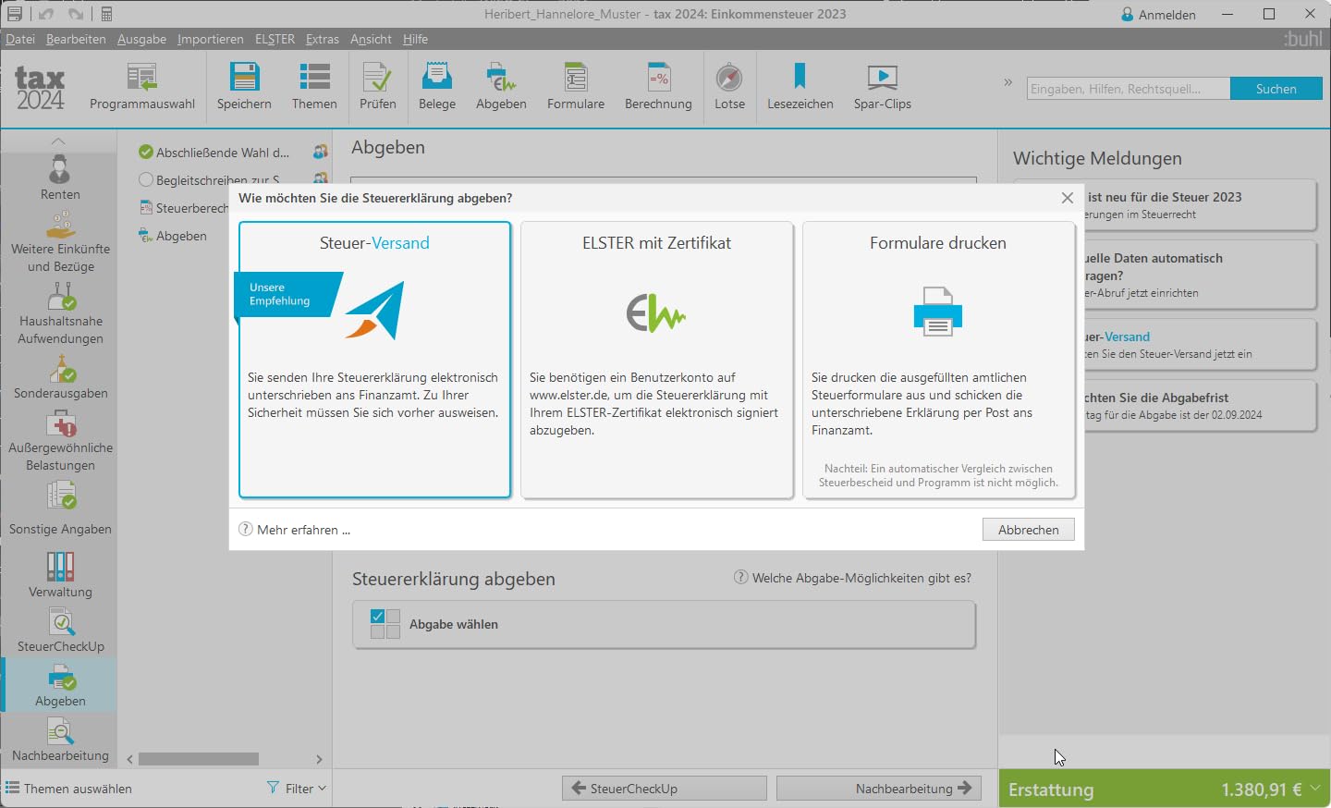Select Sonderausgaben in the sidebar
Viewport: 1331px width, 808px height.
coord(60,378)
